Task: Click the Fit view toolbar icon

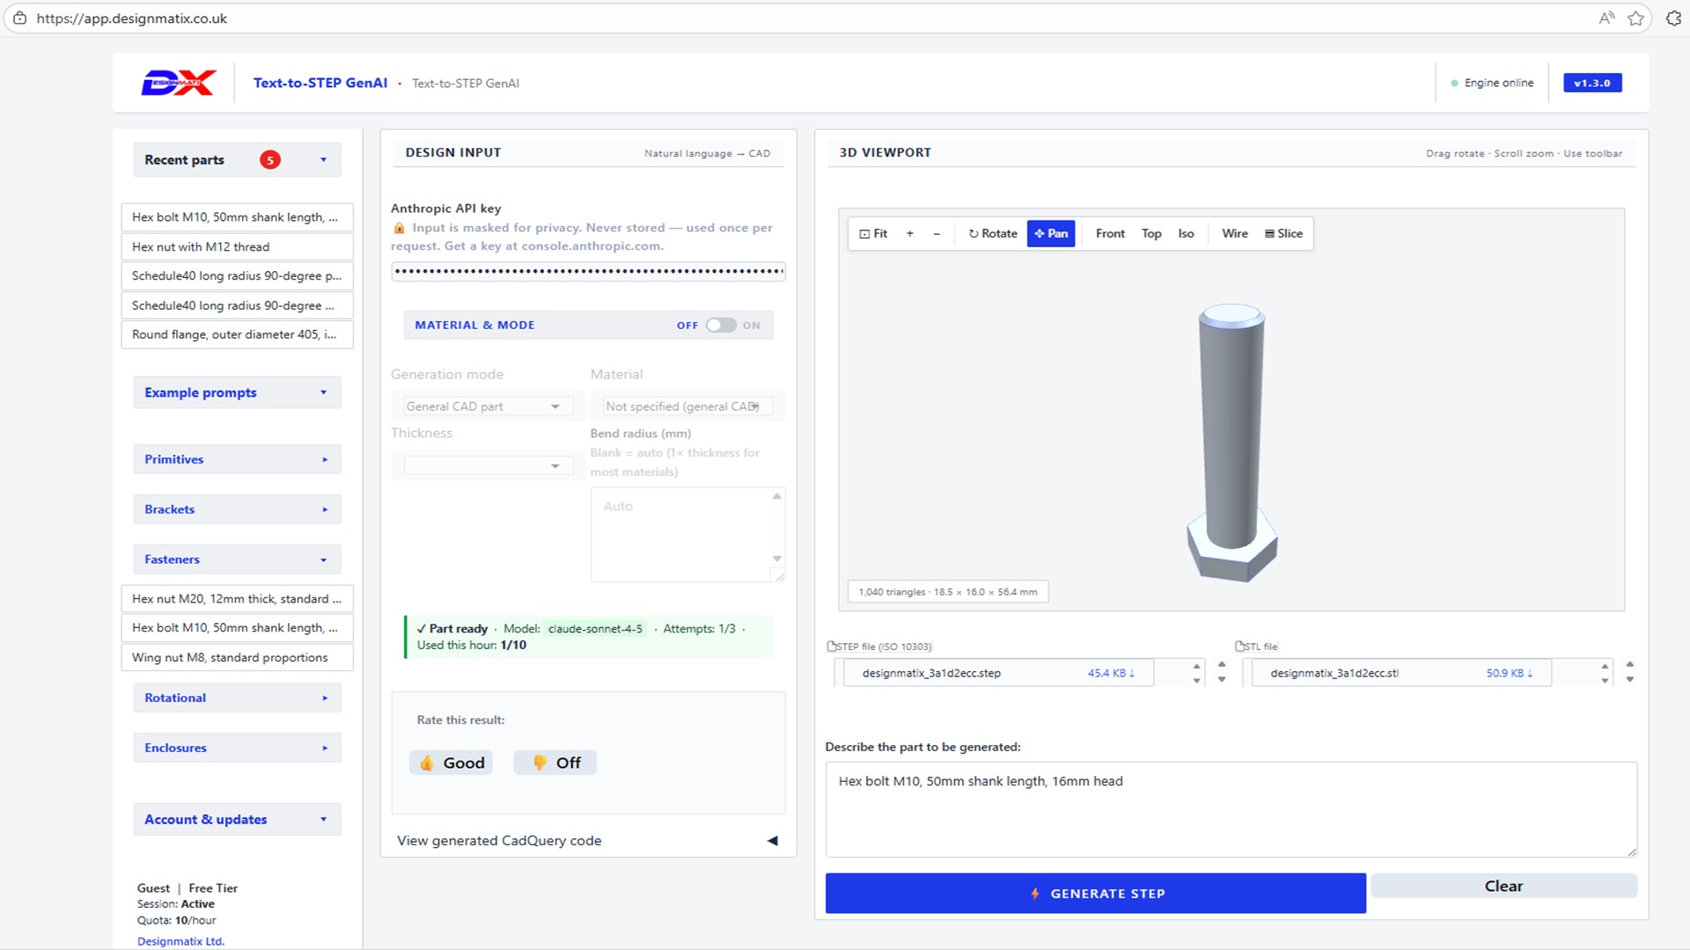Action: coord(873,233)
